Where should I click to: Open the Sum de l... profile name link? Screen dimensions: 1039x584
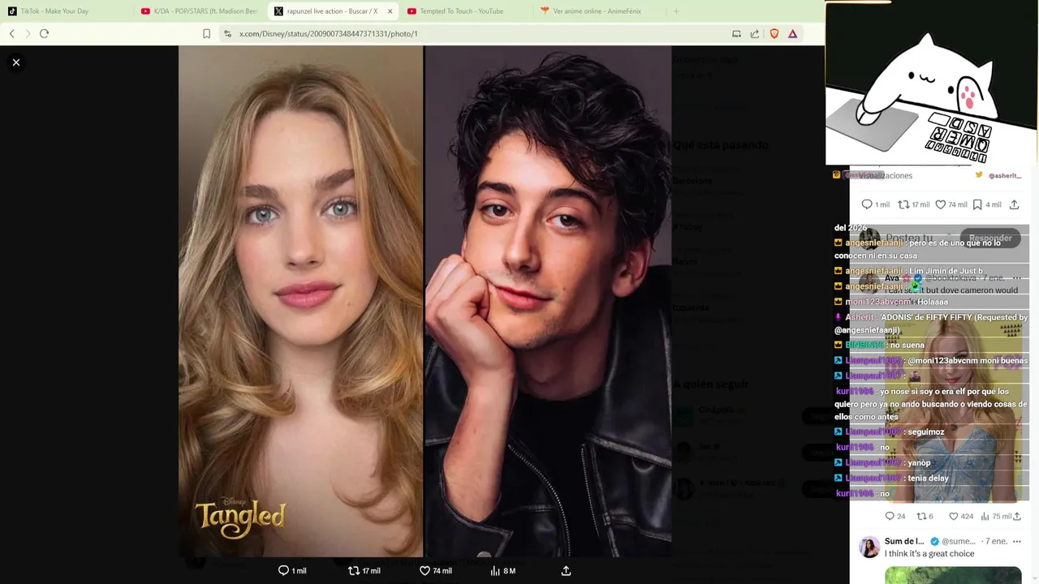coord(904,541)
